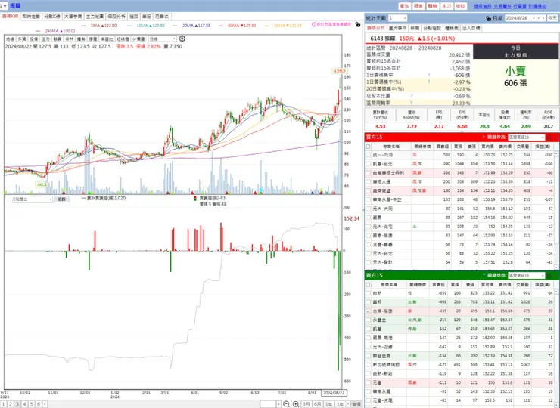Go to page 4 in bottom pager

coord(24,404)
